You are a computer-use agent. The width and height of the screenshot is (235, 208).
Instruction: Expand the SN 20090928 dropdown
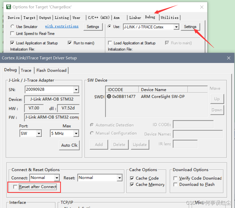[x=76, y=90]
